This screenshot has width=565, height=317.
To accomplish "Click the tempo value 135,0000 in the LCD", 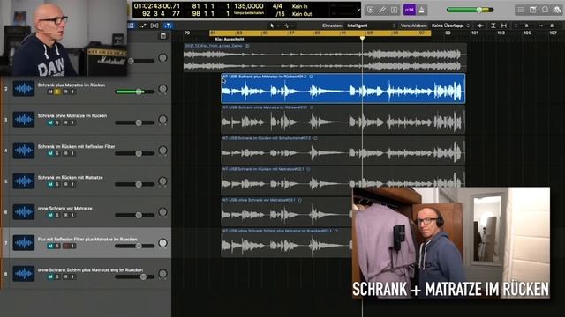I will pos(249,6).
